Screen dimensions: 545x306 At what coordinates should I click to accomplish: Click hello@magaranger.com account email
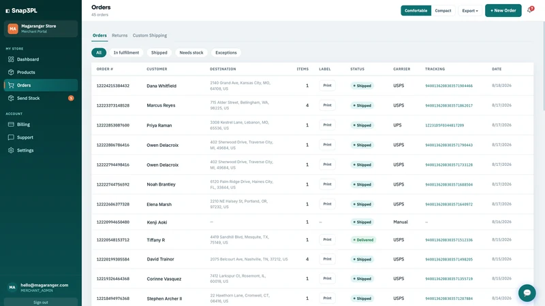[44, 285]
